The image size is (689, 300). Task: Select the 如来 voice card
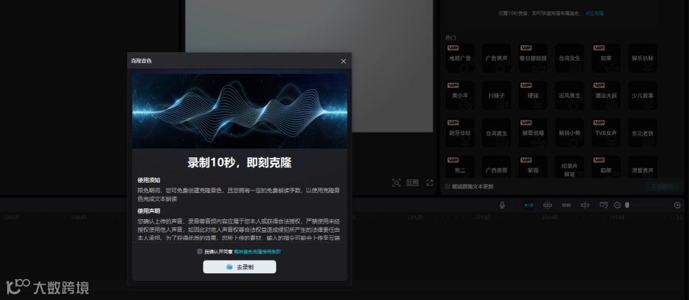(606, 58)
